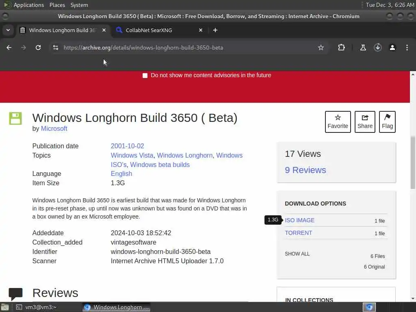Open the Windows Vista topic link
416x312 pixels.
point(132,155)
